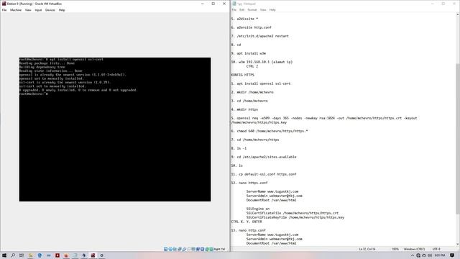The image size is (460, 259).
Task: Click VirtualBox USB devices status icon
Action: [x=184, y=249]
